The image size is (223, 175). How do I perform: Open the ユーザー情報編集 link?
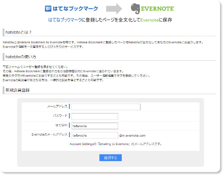click(102, 76)
